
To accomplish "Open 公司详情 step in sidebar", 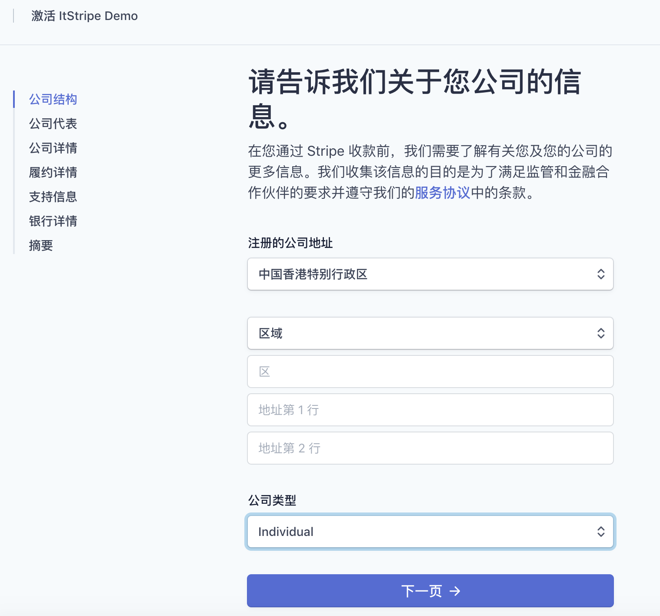I will 53,148.
